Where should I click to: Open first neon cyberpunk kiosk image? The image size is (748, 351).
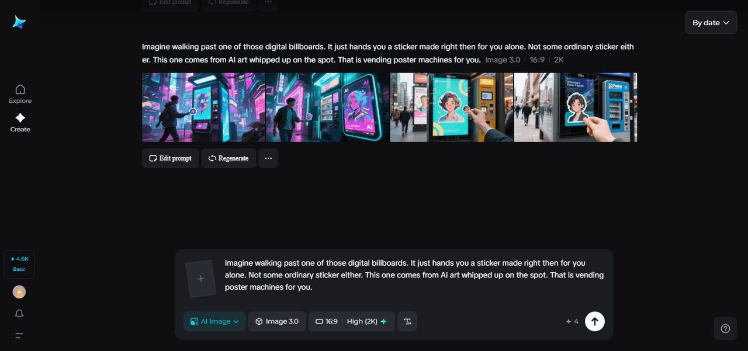coord(203,107)
